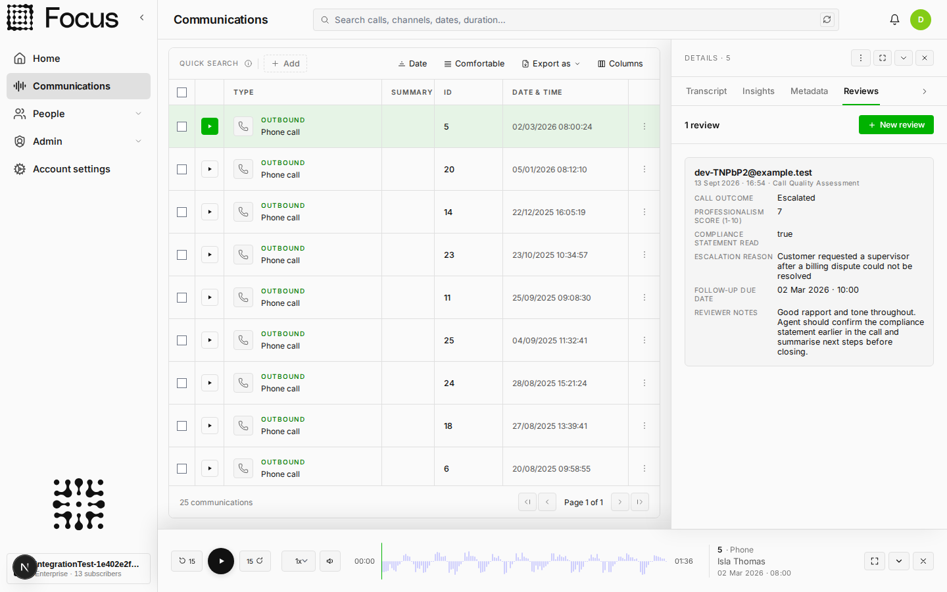Rewind 15 seconds in audio player
This screenshot has width=947, height=592.
187,561
